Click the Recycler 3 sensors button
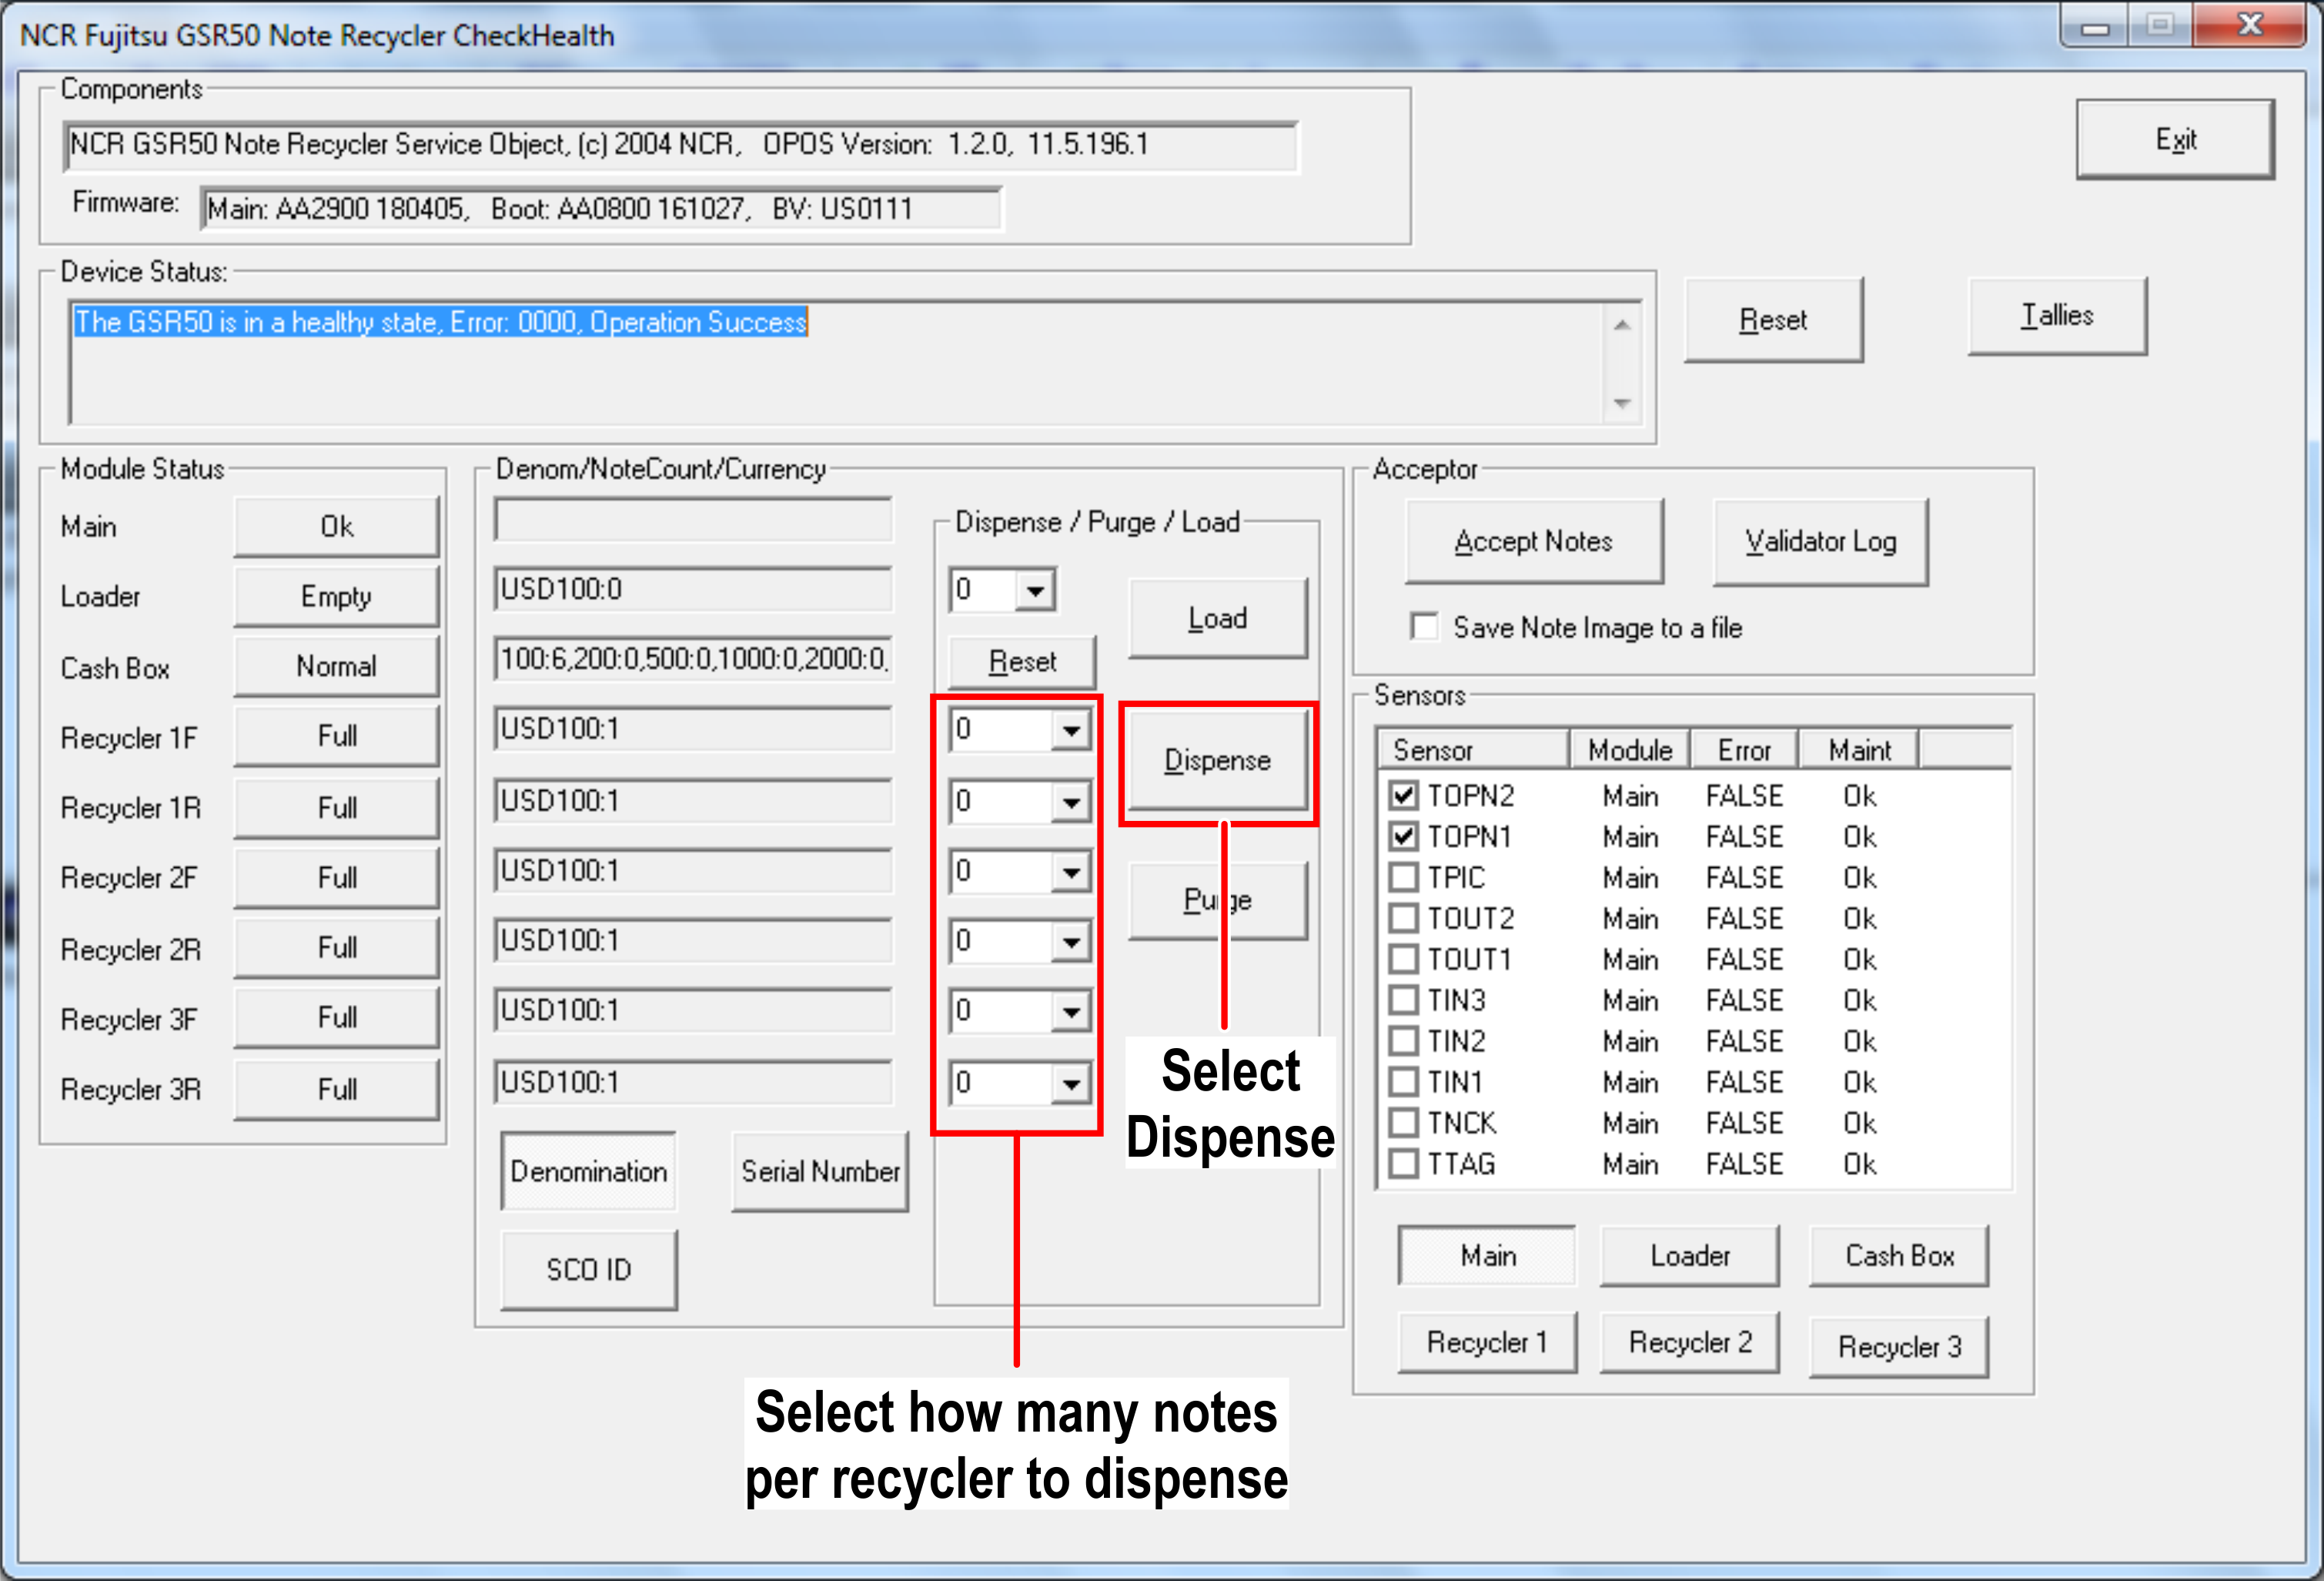This screenshot has height=1581, width=2324. pyautogui.click(x=1899, y=1347)
